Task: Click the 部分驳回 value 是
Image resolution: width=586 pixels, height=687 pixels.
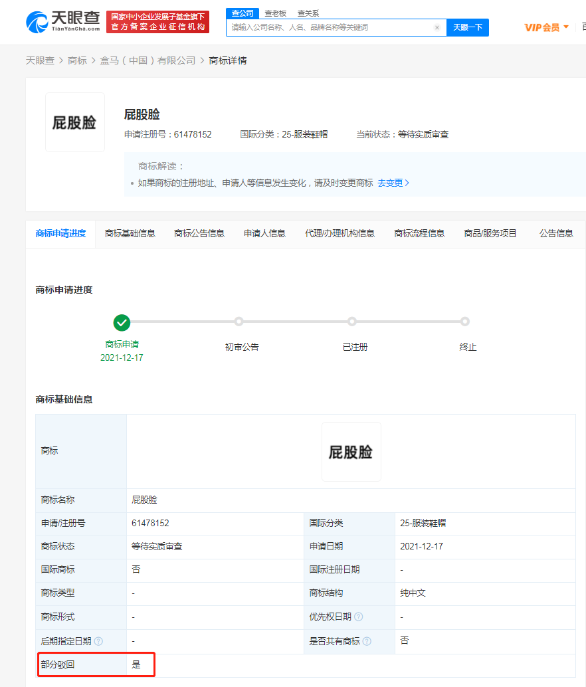Action: tap(136, 664)
